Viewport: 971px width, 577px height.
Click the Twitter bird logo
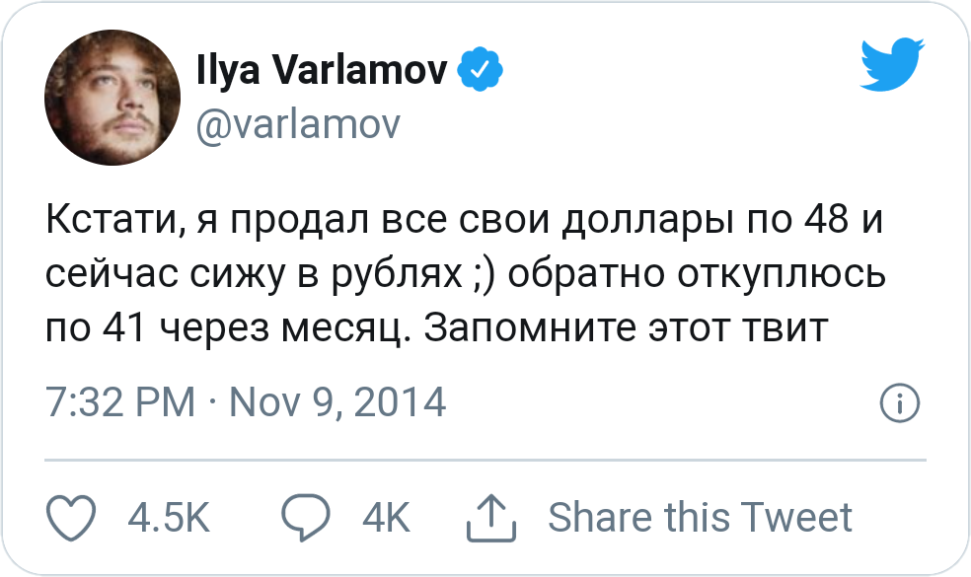[x=892, y=65]
